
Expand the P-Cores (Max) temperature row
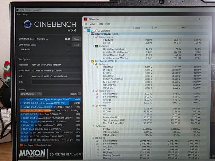tap(97, 94)
